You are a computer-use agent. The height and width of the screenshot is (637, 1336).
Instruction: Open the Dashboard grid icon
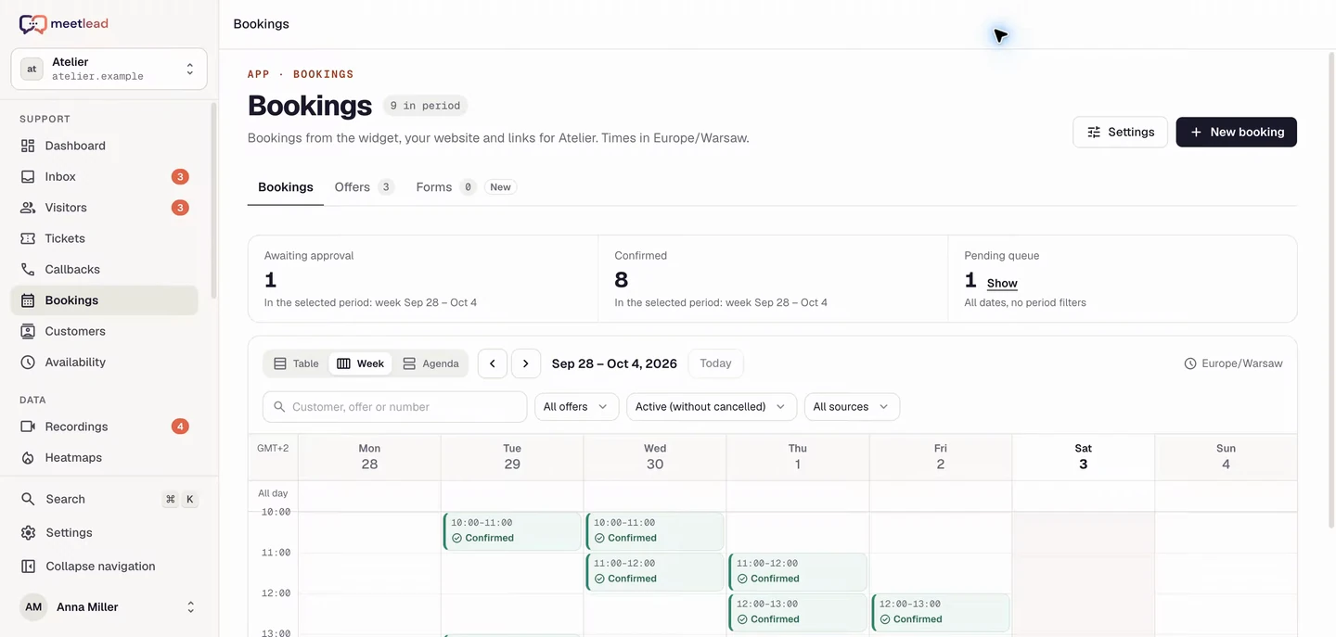(x=28, y=146)
